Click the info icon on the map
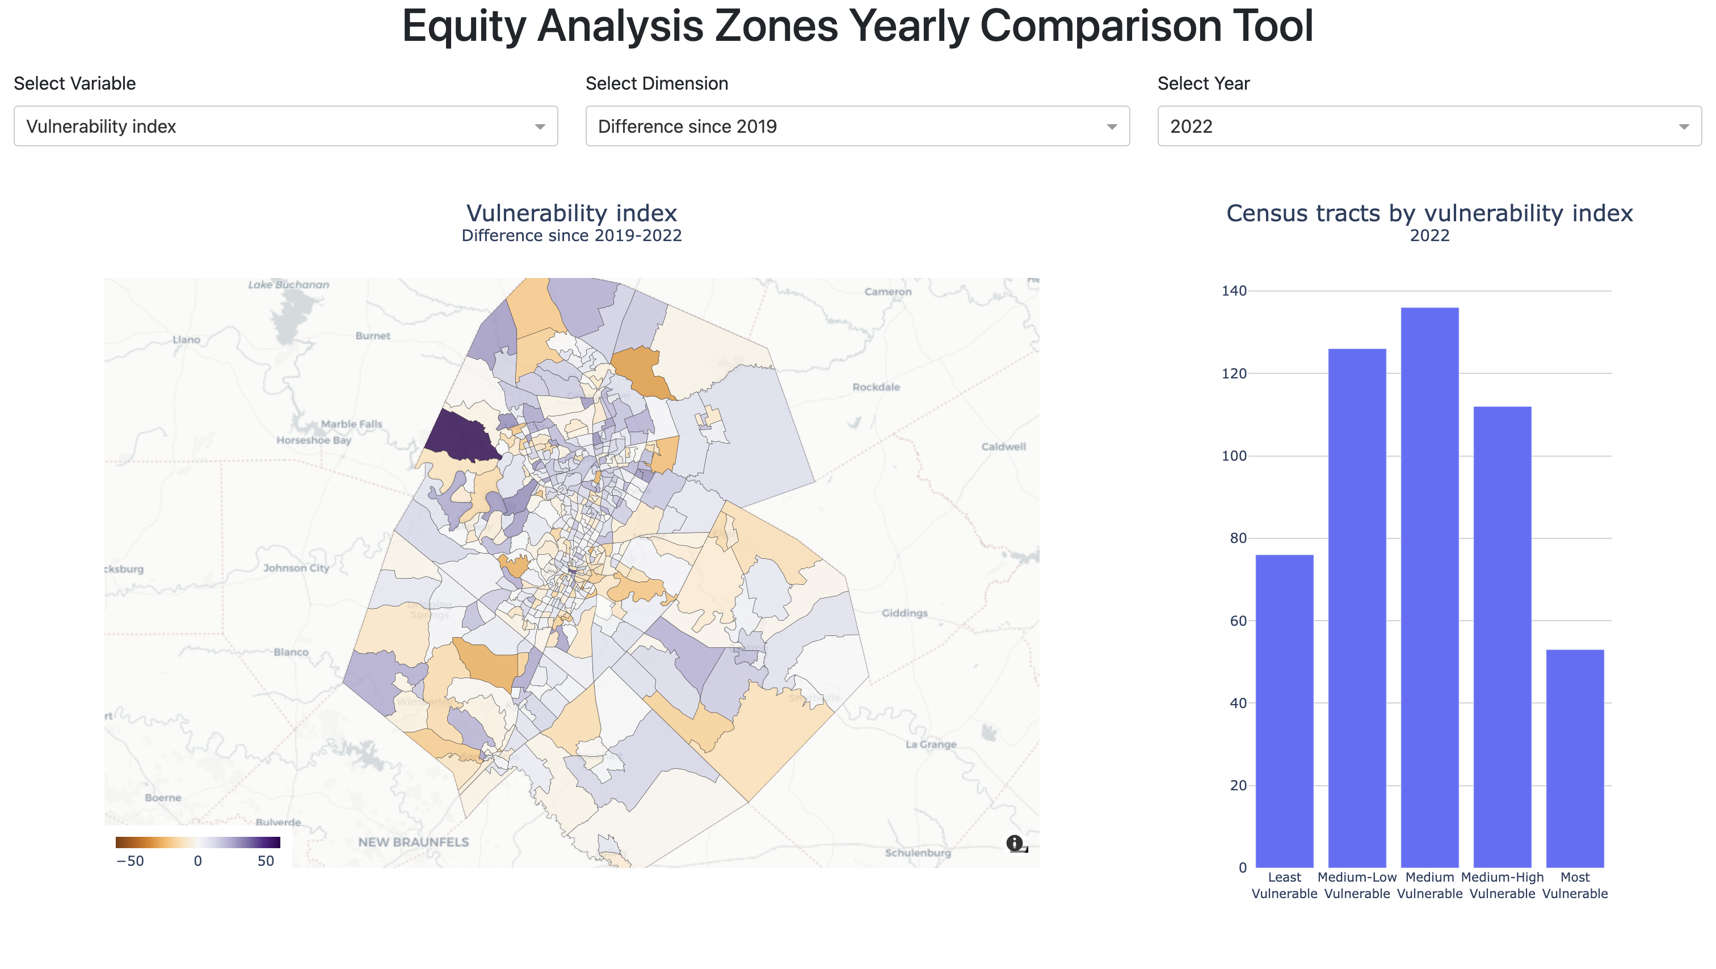 coord(1015,842)
